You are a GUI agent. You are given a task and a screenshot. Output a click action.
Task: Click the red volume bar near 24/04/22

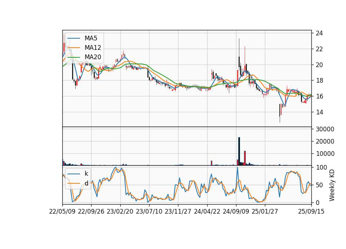(212, 163)
